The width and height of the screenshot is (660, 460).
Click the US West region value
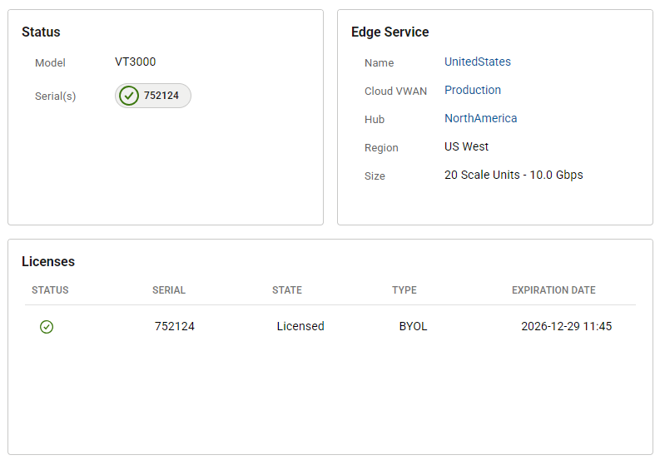click(x=466, y=146)
